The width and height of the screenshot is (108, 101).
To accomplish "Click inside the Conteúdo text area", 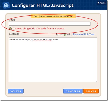I will coord(53,60).
